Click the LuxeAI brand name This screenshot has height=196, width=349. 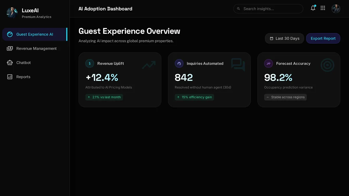coord(30,10)
